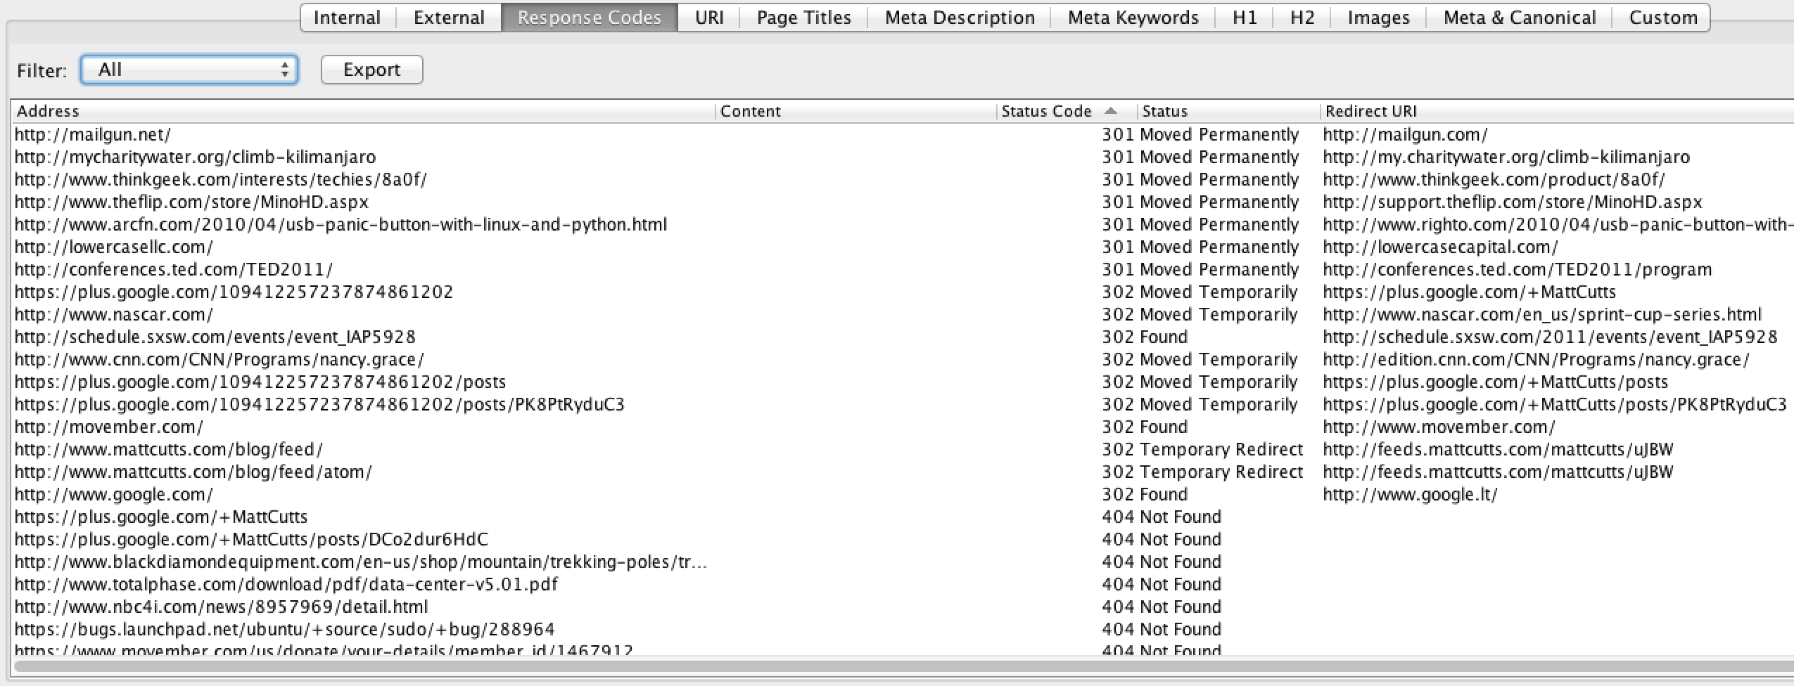This screenshot has width=1794, height=686.
Task: Sort by the Content column header
Action: click(x=856, y=111)
